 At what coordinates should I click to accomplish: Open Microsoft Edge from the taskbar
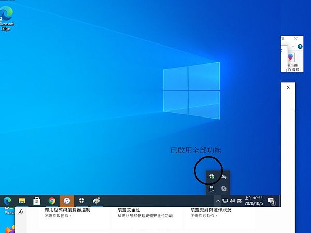pos(7,201)
